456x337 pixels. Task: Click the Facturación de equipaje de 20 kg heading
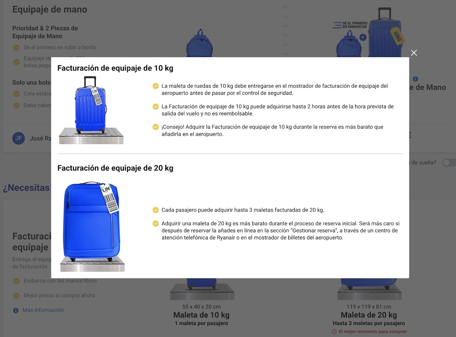click(115, 168)
